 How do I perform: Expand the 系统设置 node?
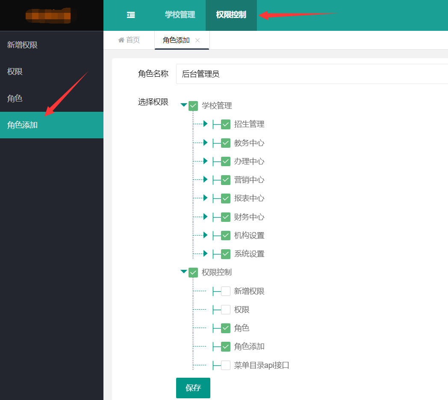(x=205, y=254)
